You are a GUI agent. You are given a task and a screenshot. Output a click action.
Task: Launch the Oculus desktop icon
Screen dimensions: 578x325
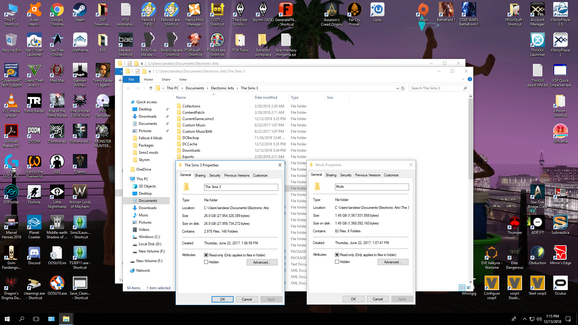(560, 286)
